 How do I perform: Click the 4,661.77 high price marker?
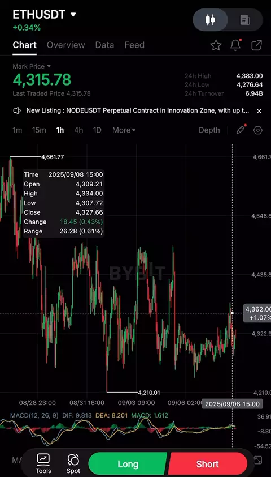(53, 157)
